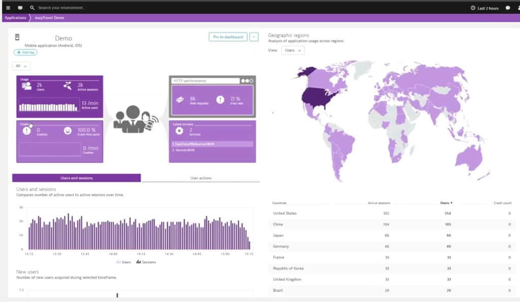This screenshot has height=302, width=520.
Task: Open the more options ellipsis button
Action: click(254, 37)
